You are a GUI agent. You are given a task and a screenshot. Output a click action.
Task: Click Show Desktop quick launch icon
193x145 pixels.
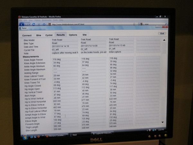32,137
